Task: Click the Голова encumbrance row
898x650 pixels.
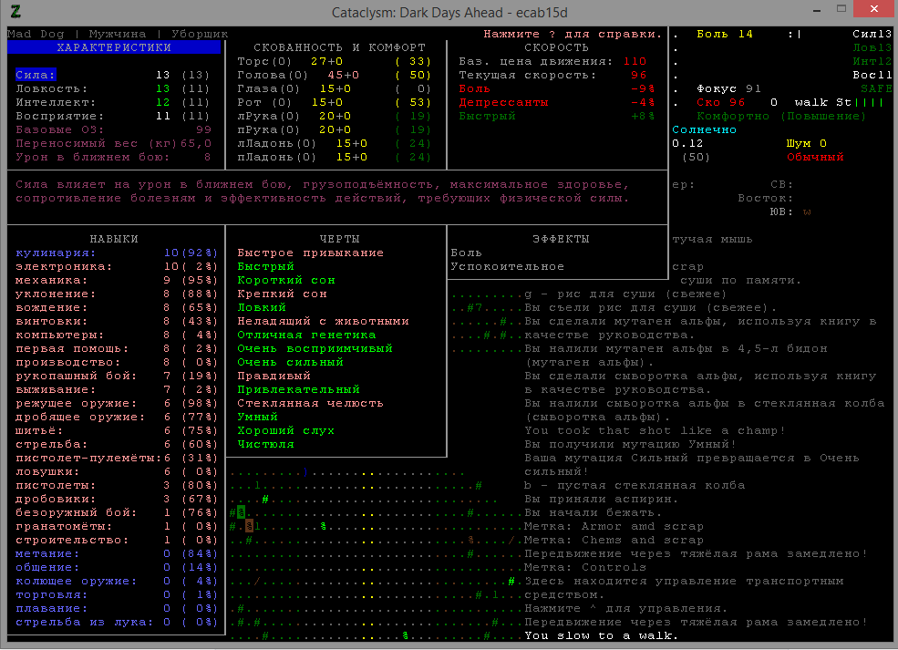Action: pos(335,75)
